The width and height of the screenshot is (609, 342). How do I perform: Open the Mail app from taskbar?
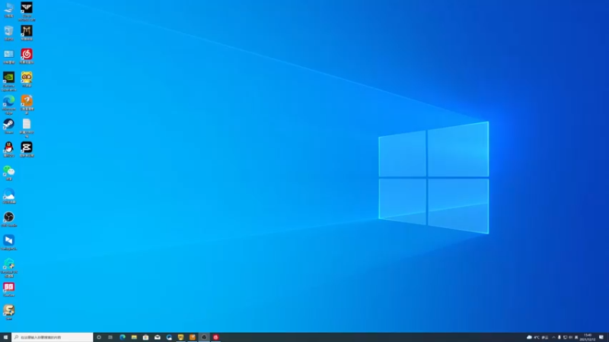tap(158, 337)
